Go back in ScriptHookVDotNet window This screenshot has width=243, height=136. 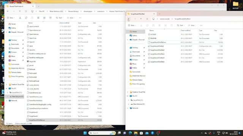[129, 19]
